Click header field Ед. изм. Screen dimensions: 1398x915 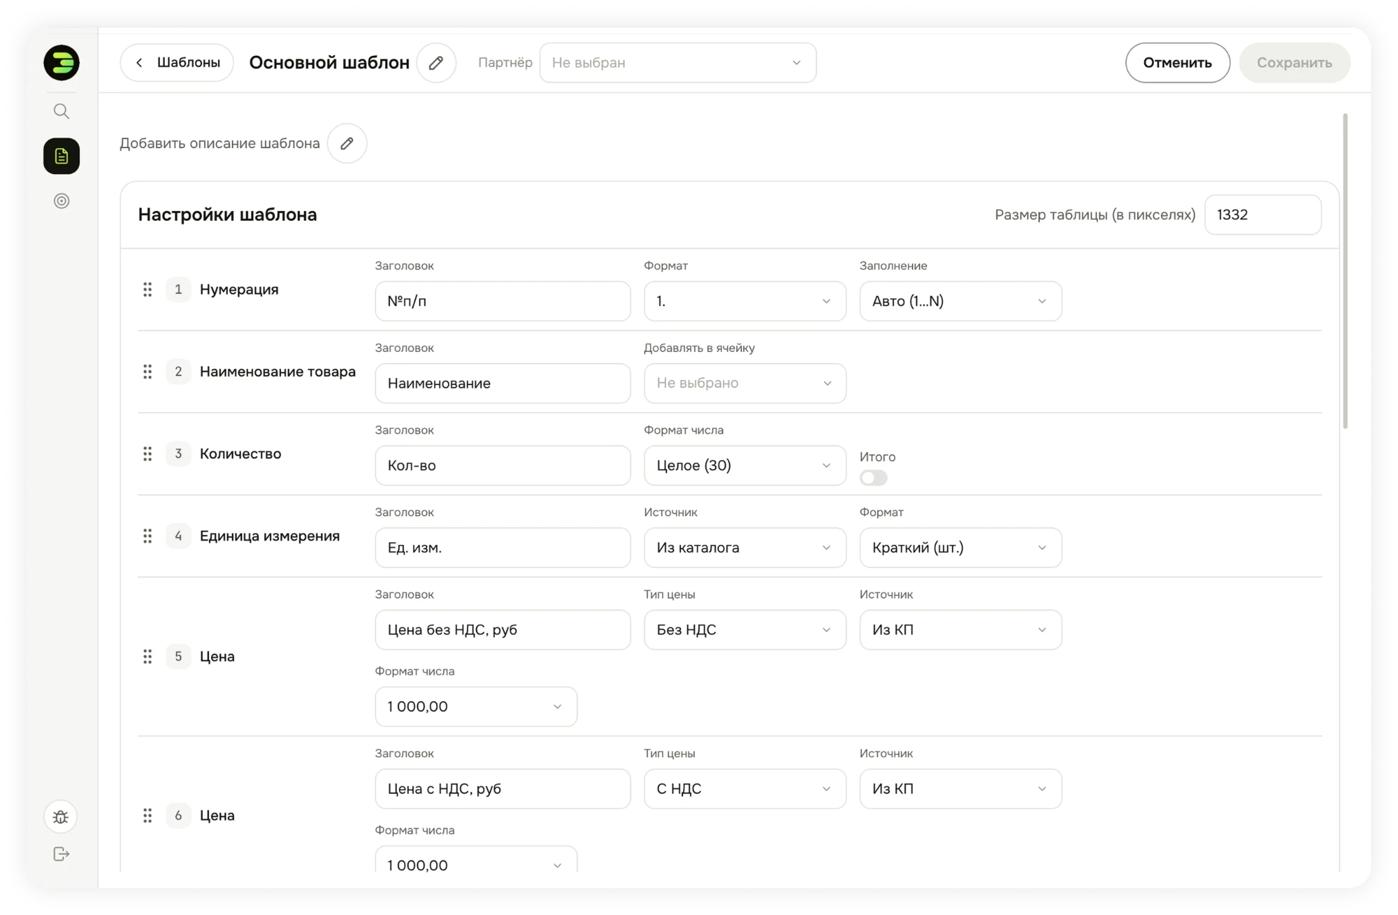503,548
